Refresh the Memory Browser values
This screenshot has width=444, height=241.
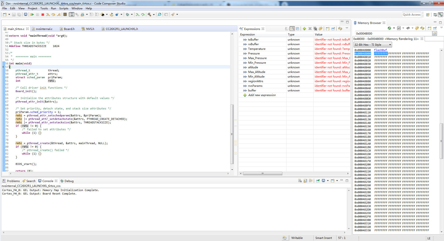tap(423, 28)
